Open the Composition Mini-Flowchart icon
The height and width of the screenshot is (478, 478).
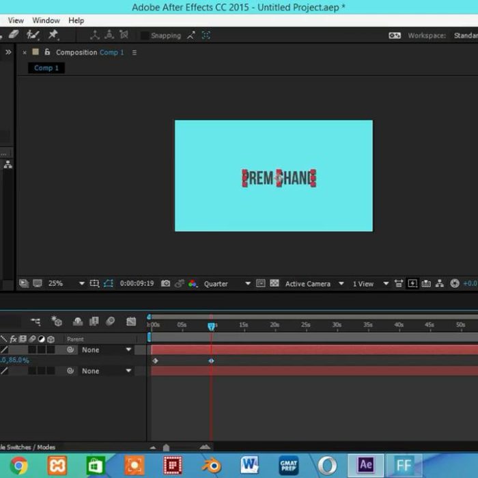click(x=36, y=321)
